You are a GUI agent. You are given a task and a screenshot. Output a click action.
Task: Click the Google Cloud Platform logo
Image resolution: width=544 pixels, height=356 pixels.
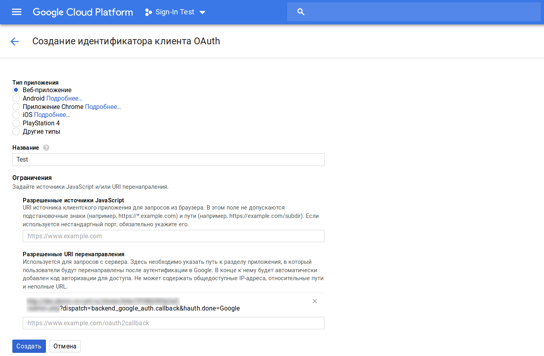tap(83, 12)
